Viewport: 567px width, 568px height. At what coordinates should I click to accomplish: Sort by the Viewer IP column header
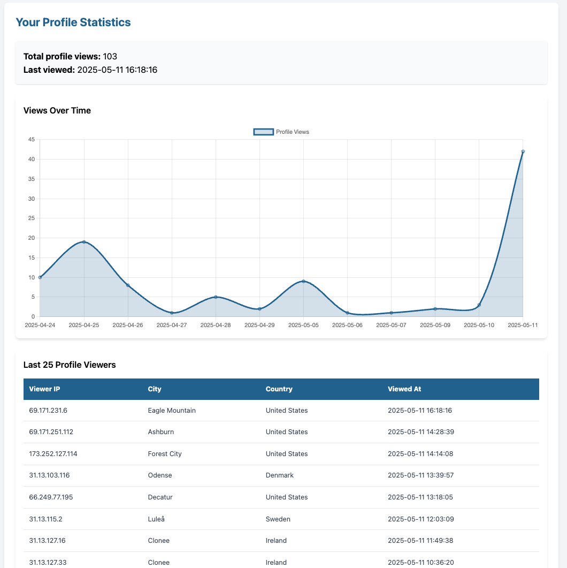(43, 389)
